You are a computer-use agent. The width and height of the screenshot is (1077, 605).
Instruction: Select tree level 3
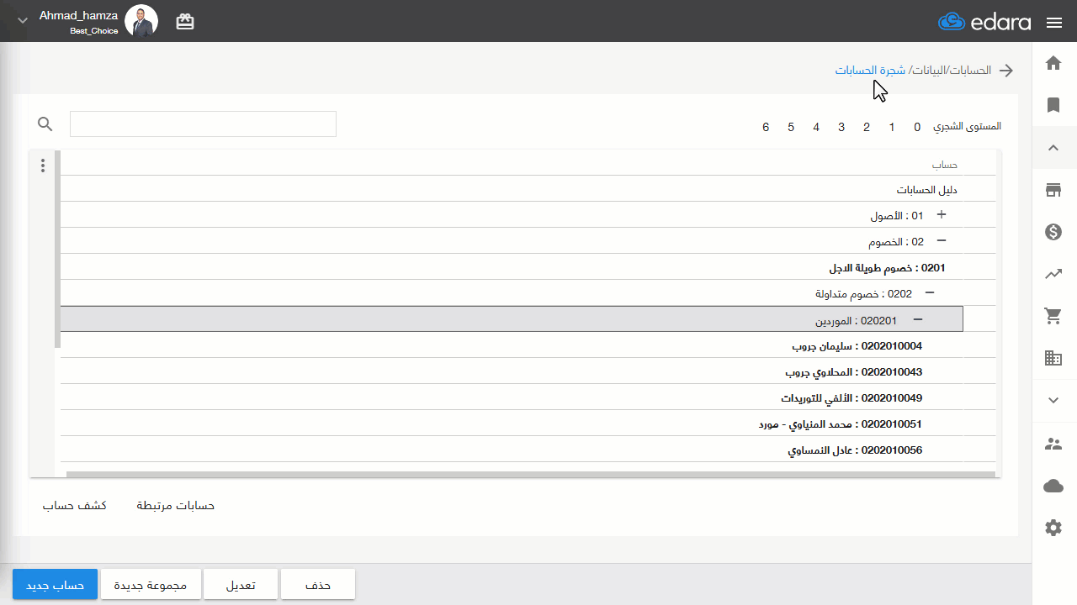841,127
